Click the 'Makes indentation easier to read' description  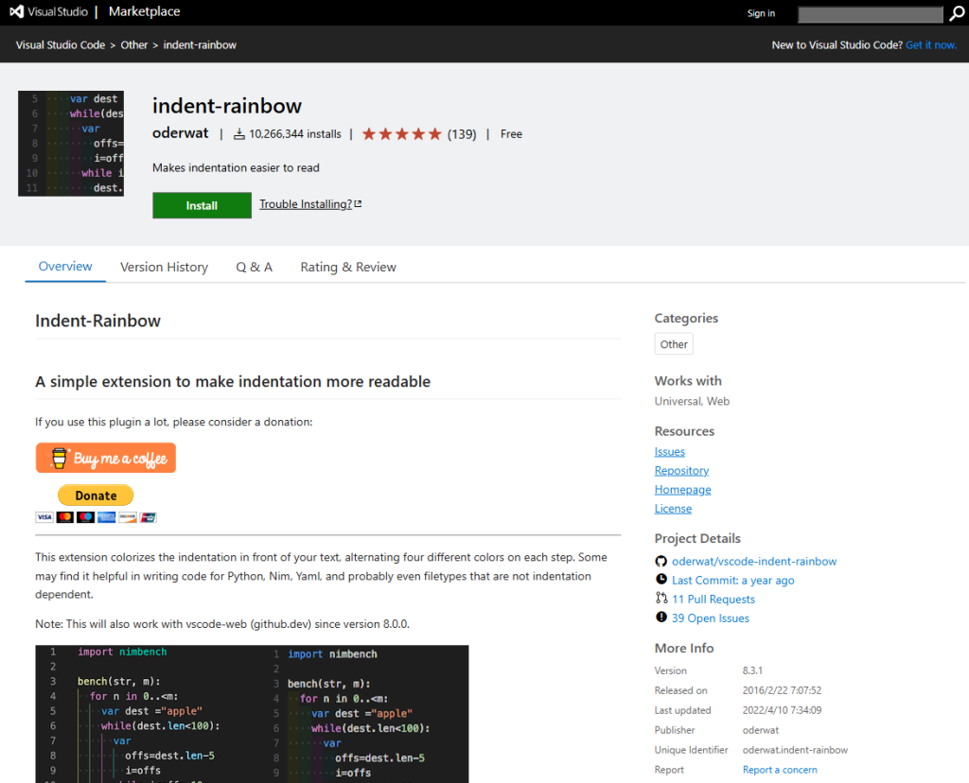[236, 168]
